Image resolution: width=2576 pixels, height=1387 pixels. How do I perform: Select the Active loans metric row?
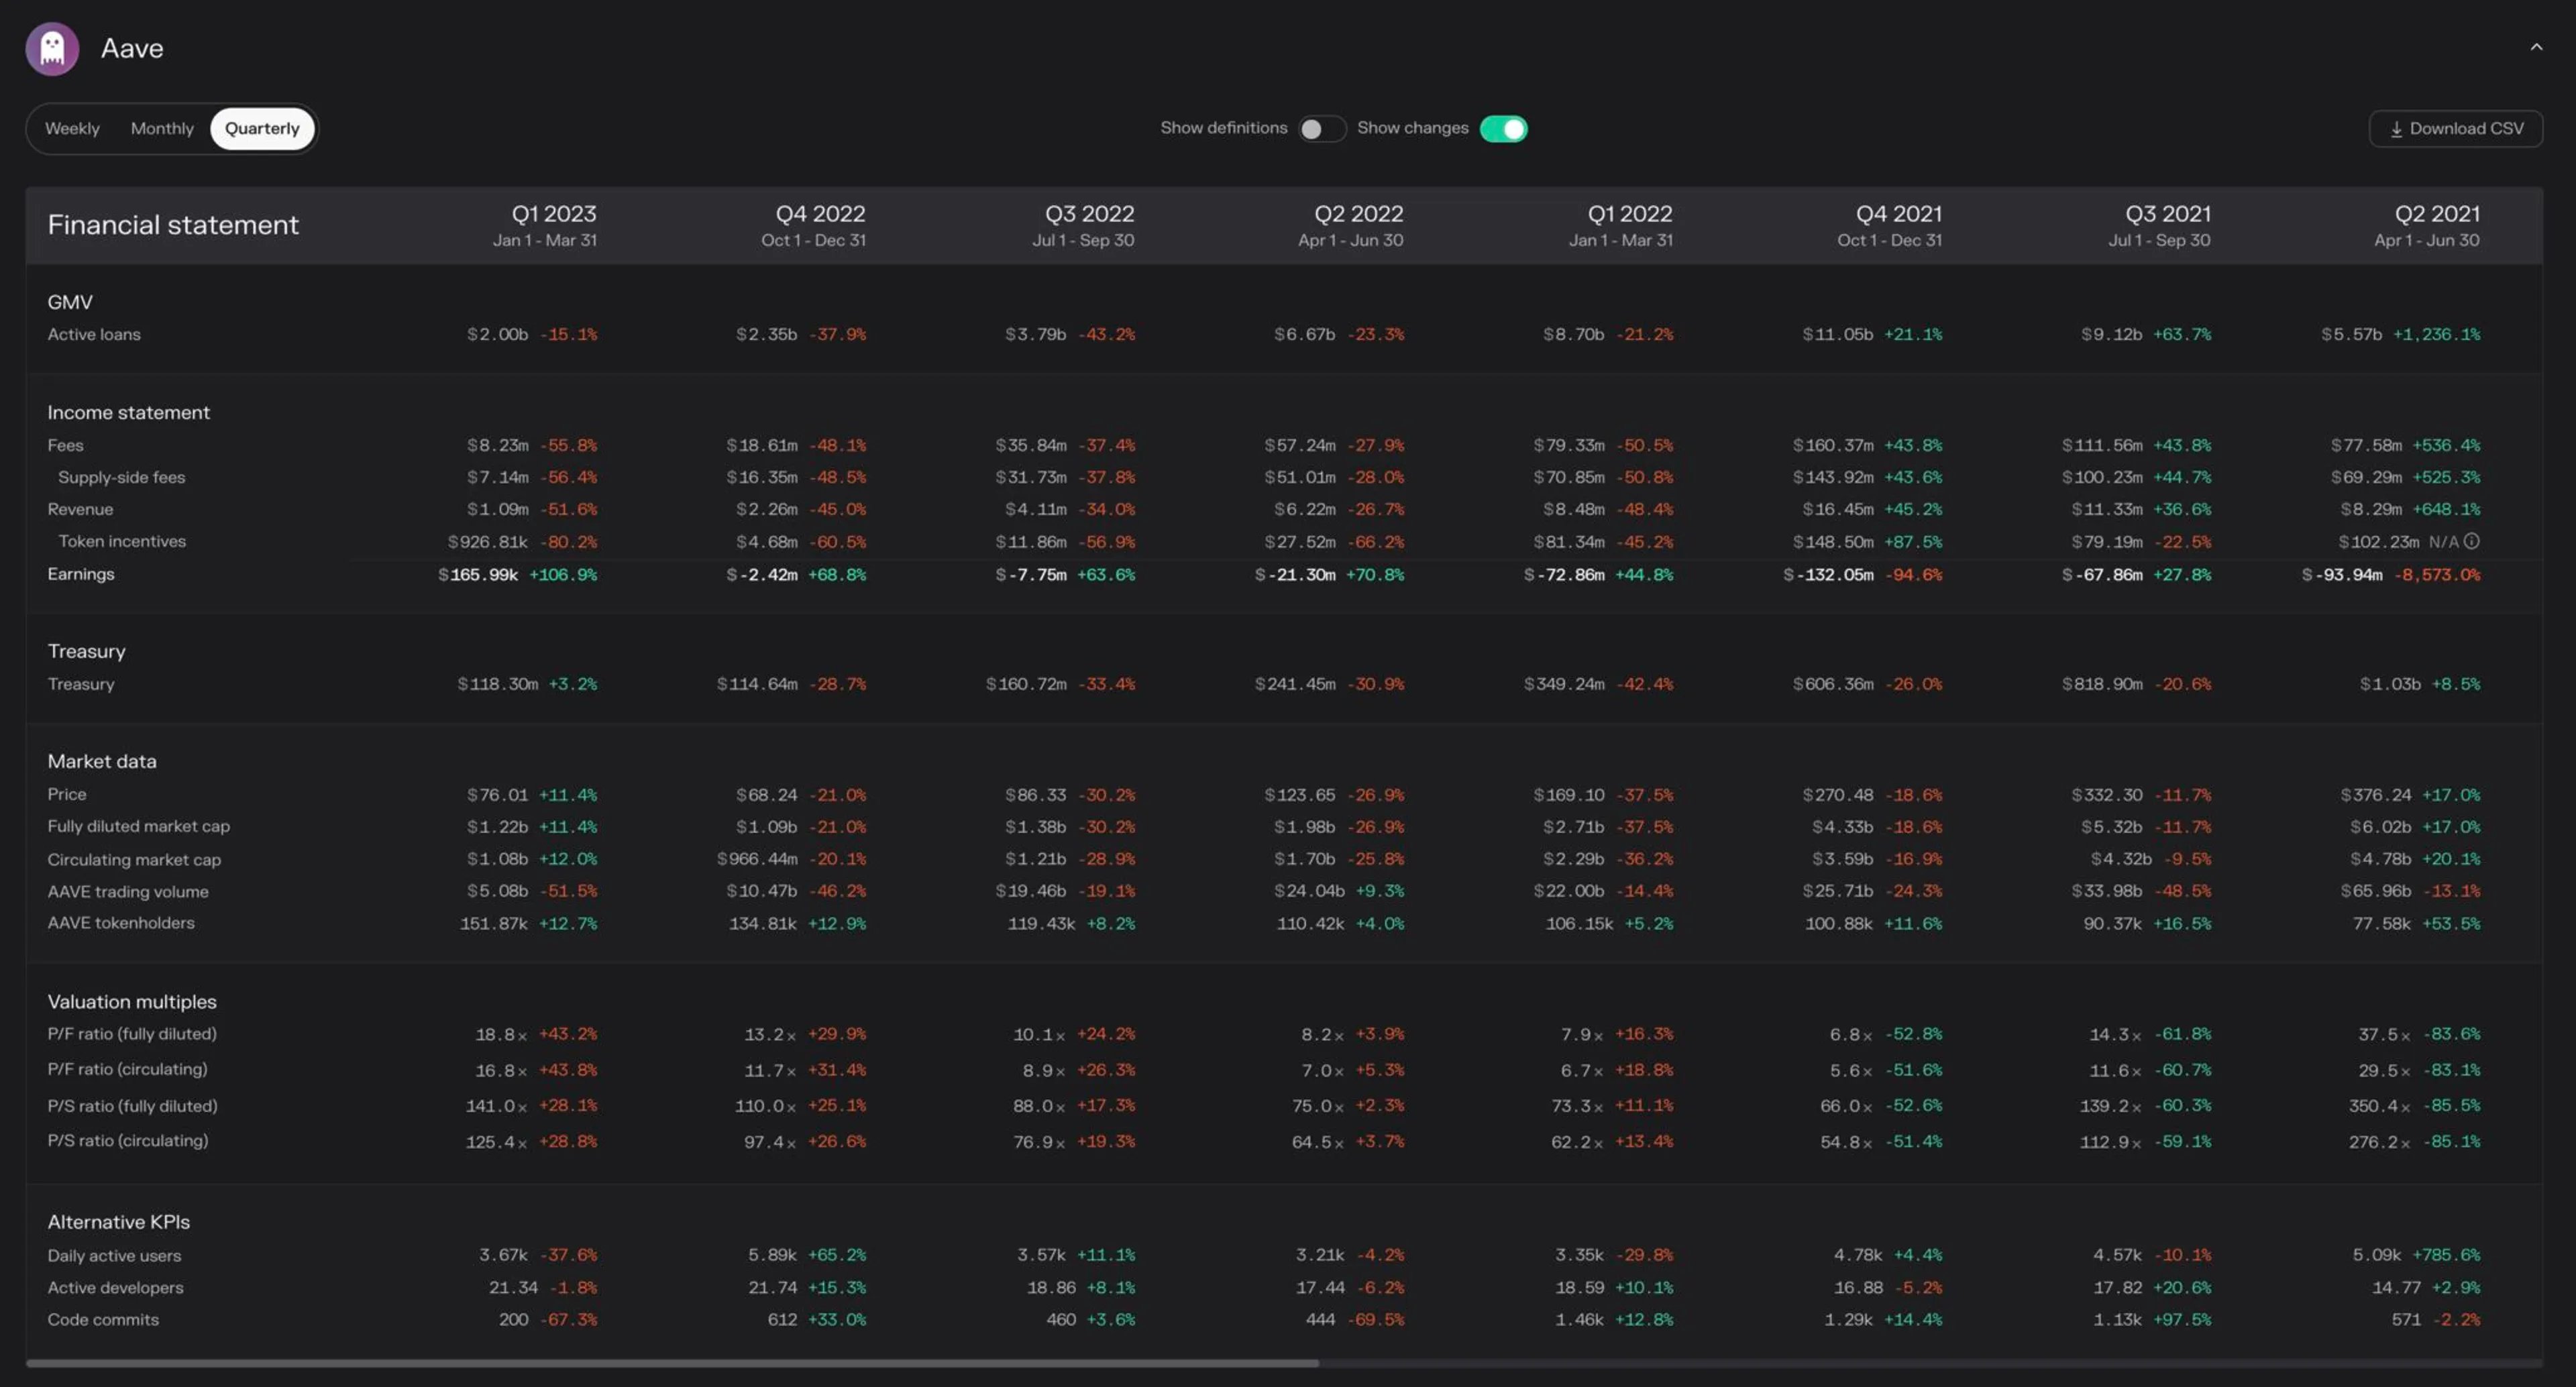tap(94, 334)
